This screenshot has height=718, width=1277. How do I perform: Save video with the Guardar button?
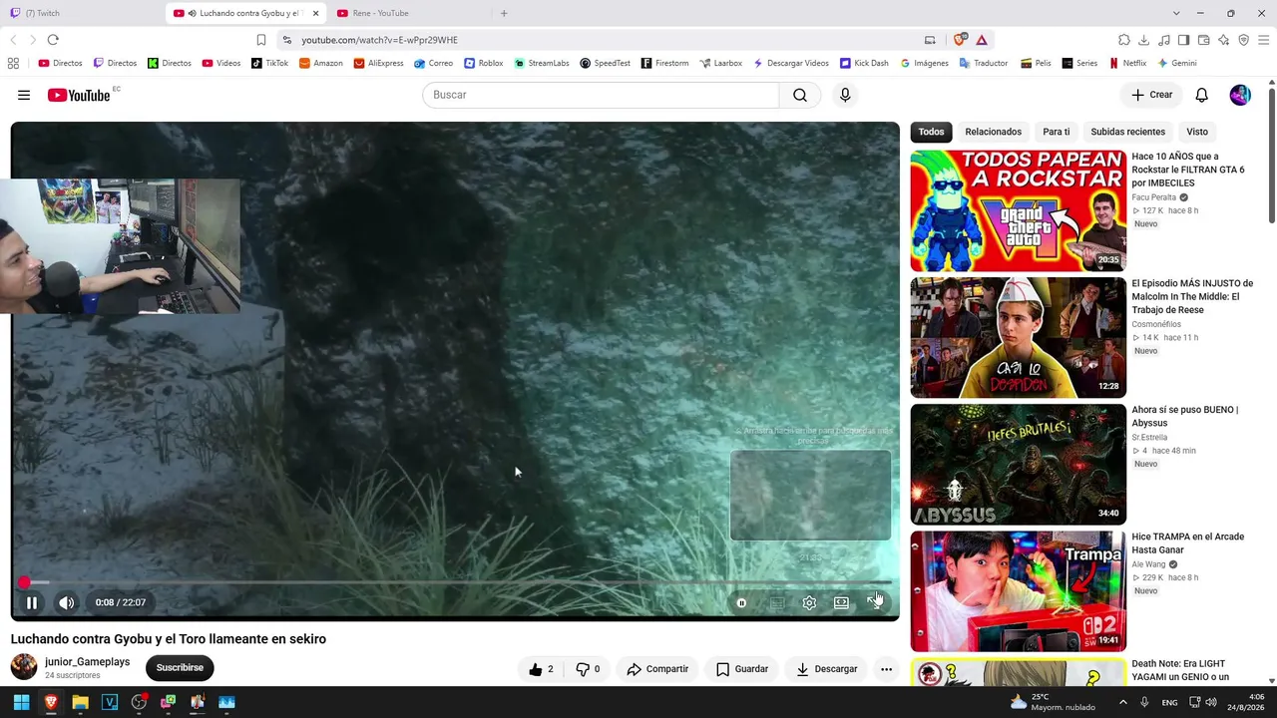(742, 669)
